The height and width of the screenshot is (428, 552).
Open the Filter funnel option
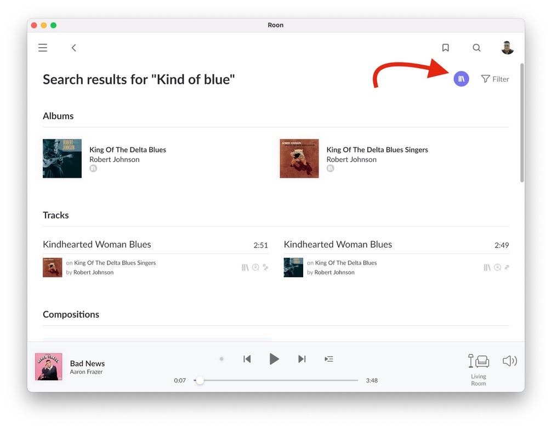coord(495,79)
